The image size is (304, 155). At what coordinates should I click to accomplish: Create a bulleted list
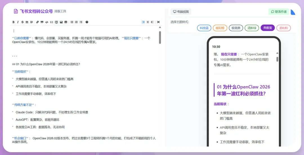point(72,22)
